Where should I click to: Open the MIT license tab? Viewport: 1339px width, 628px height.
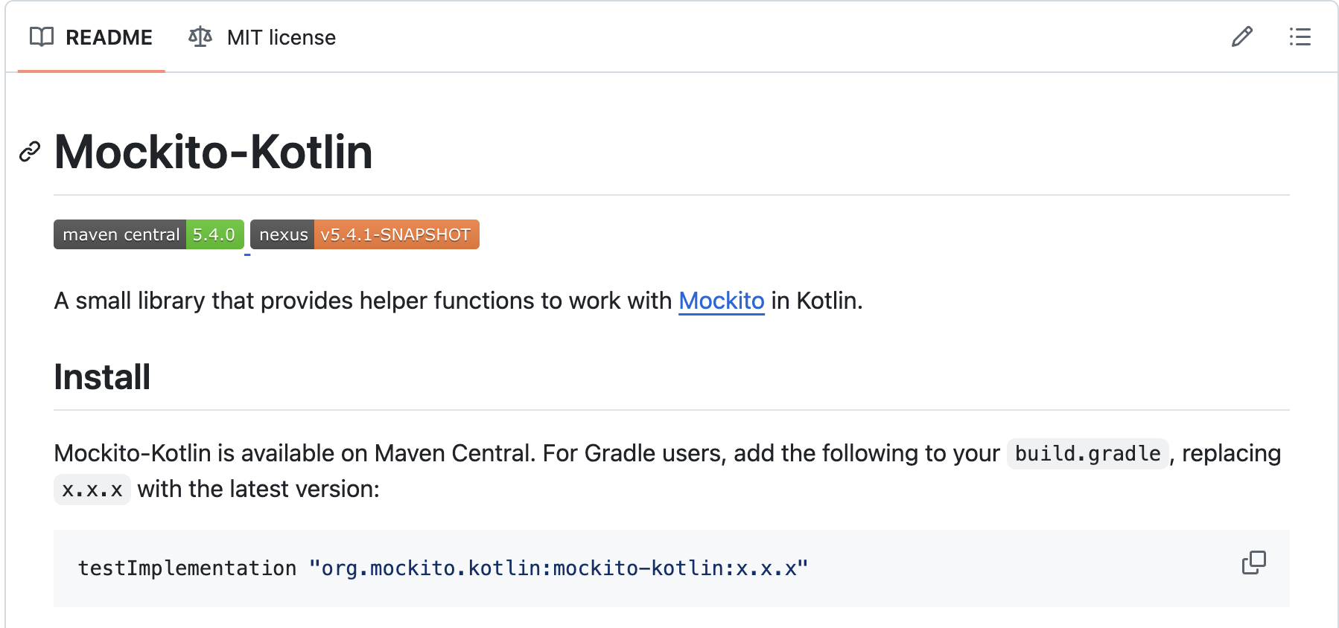tap(281, 37)
